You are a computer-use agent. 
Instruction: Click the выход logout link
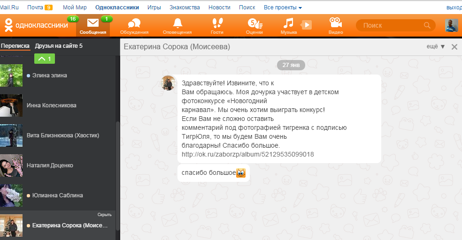pos(454,7)
